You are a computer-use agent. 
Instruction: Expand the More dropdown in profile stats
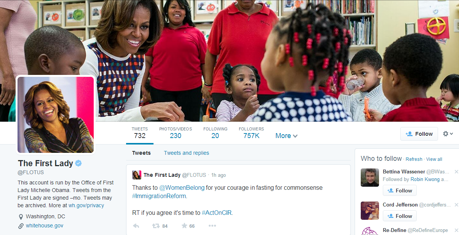[x=286, y=136]
